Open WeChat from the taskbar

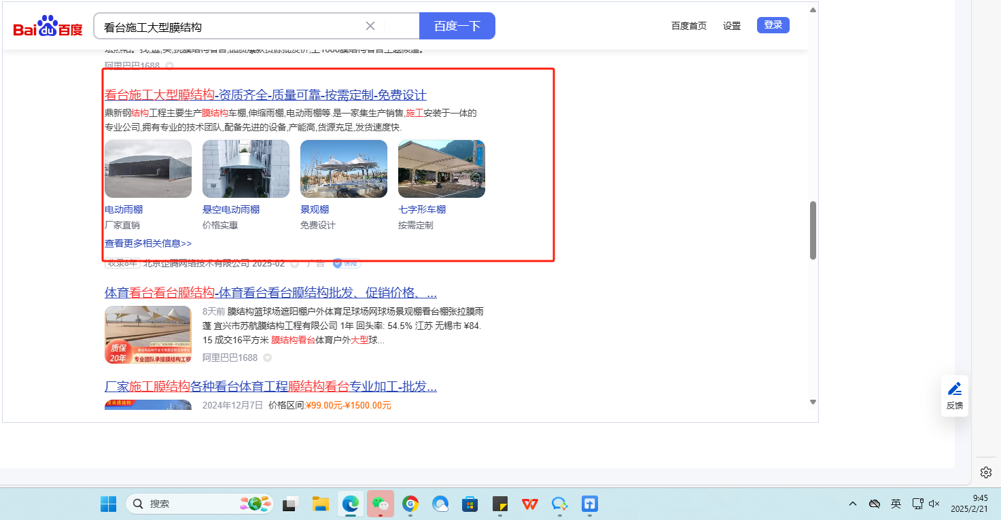tap(381, 504)
